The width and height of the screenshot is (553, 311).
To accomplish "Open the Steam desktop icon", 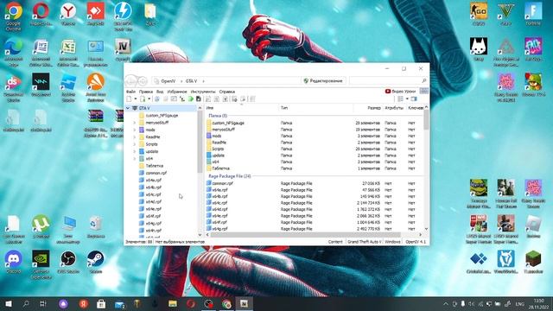I will [96, 263].
